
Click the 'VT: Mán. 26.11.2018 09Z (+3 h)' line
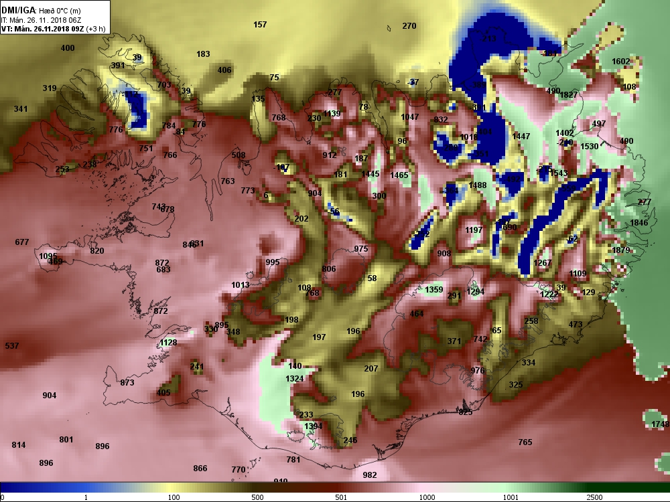tap(54, 29)
